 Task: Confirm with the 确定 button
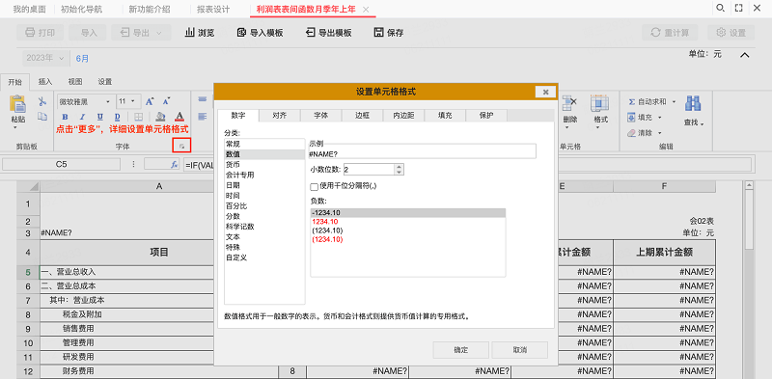pyautogui.click(x=461, y=350)
